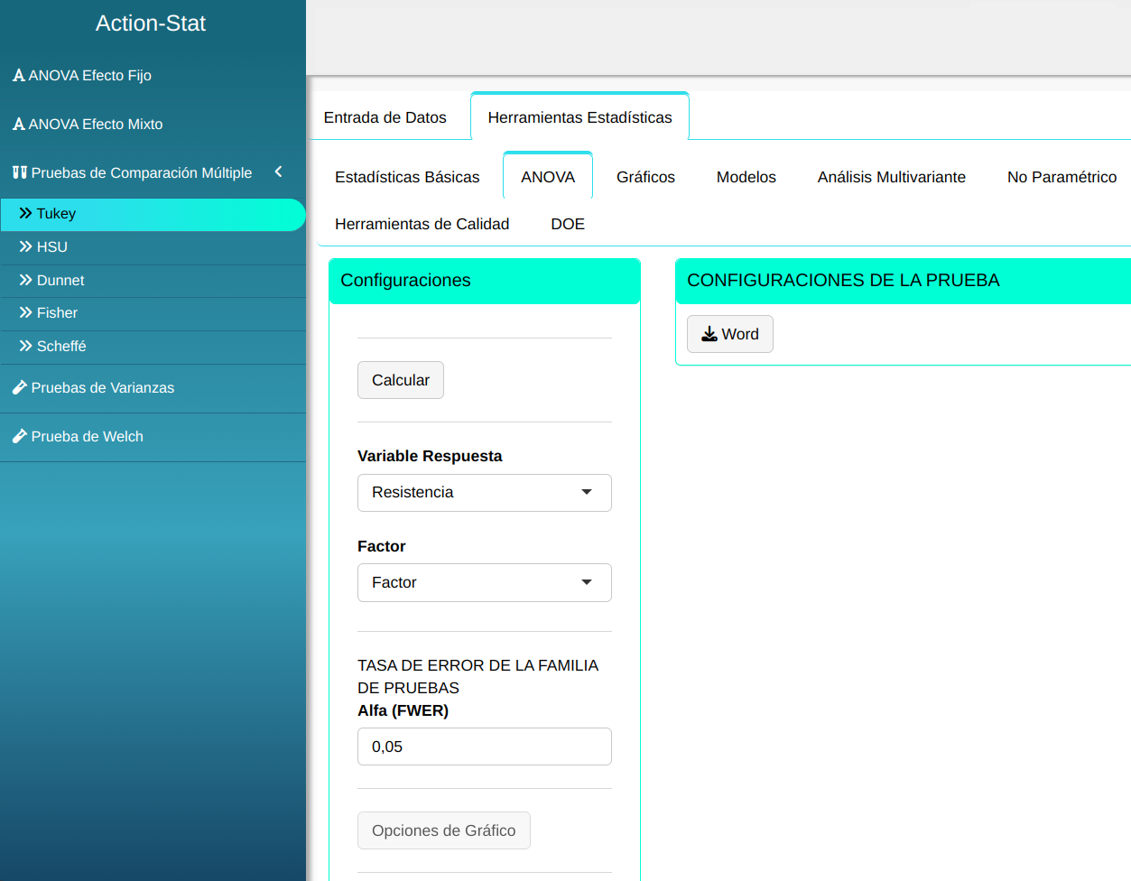Click the Alfa (FWER) input field

click(484, 747)
